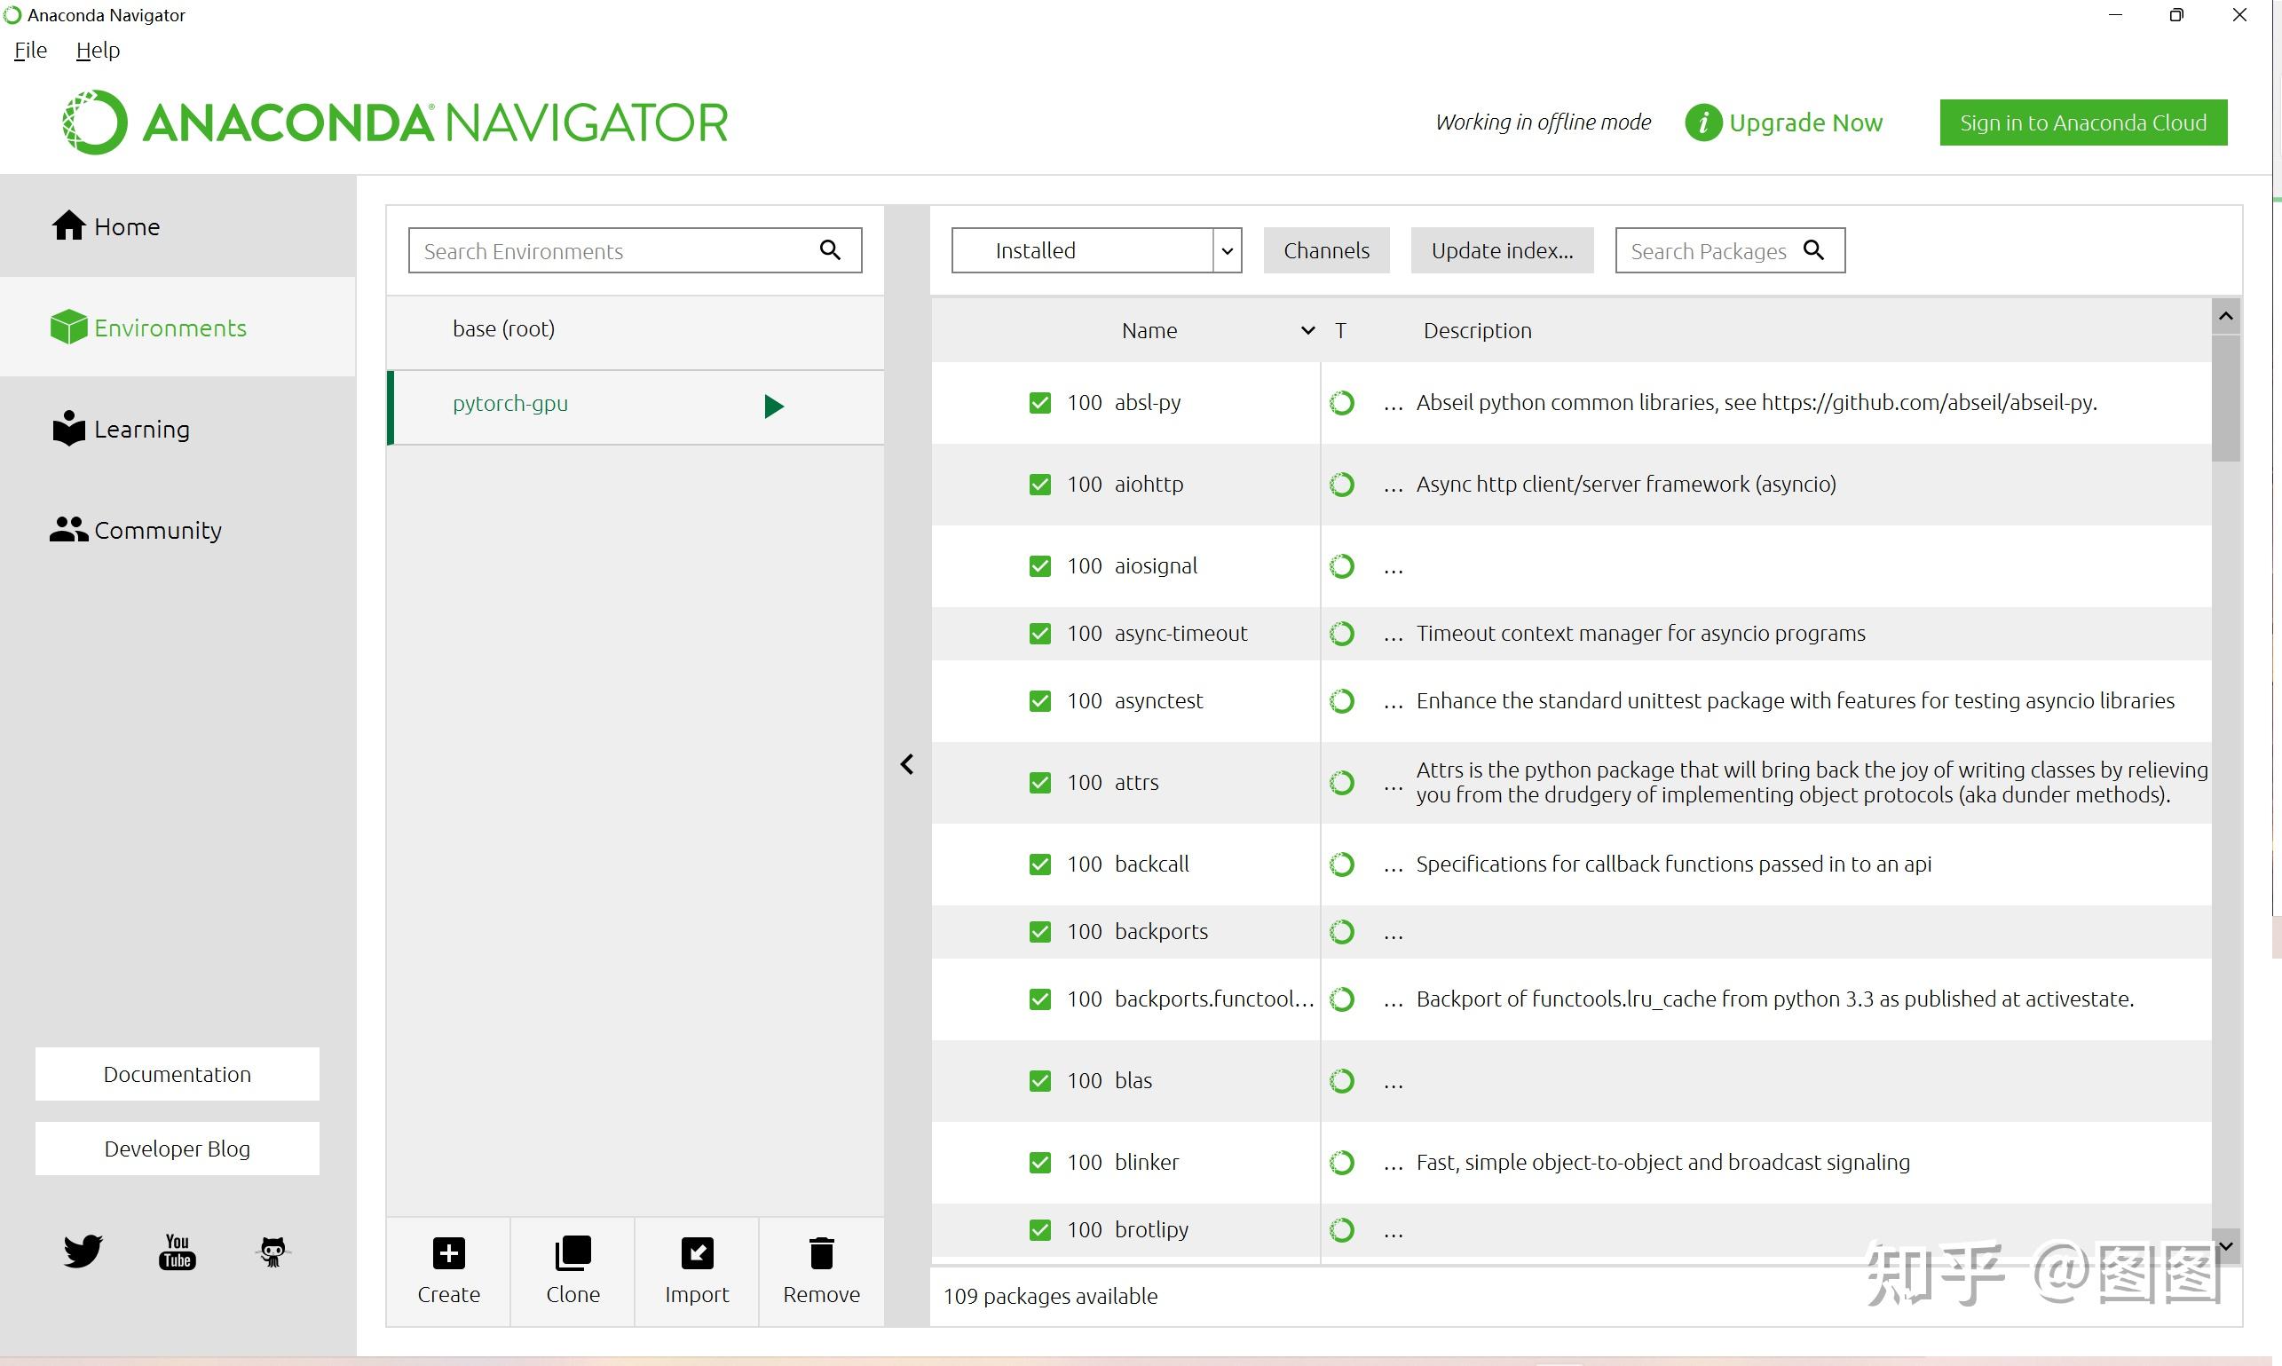This screenshot has height=1366, width=2282.
Task: Open the Installed package filter dropdown
Action: click(x=1226, y=250)
